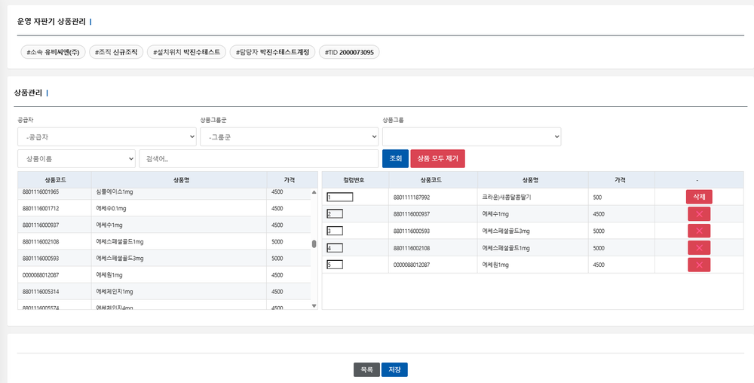Click column number input containing 1
The height and width of the screenshot is (383, 754).
tap(340, 198)
